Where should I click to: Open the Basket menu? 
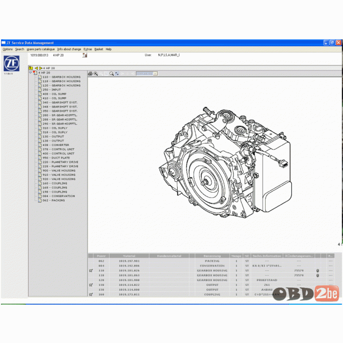click(x=99, y=49)
